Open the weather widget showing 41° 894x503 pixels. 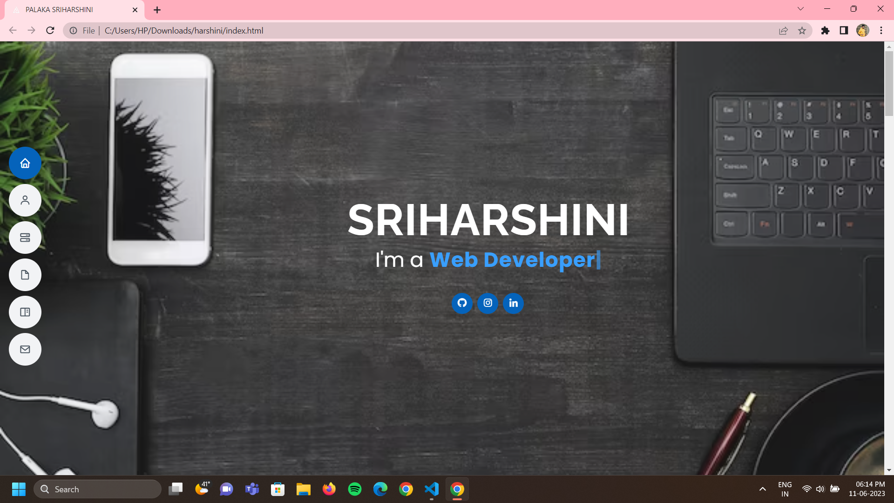[202, 489]
